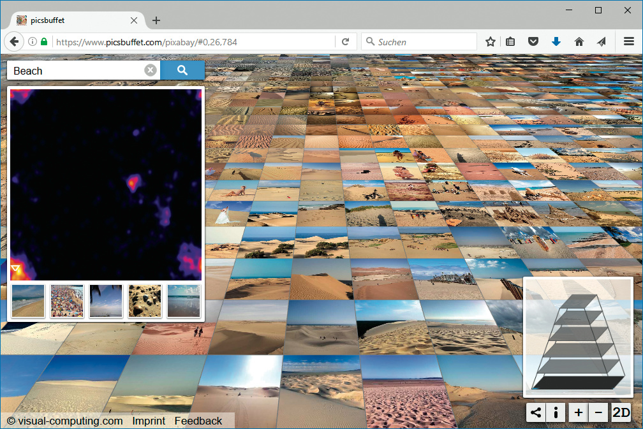Open the Imprint link
The image size is (643, 429).
pos(149,421)
